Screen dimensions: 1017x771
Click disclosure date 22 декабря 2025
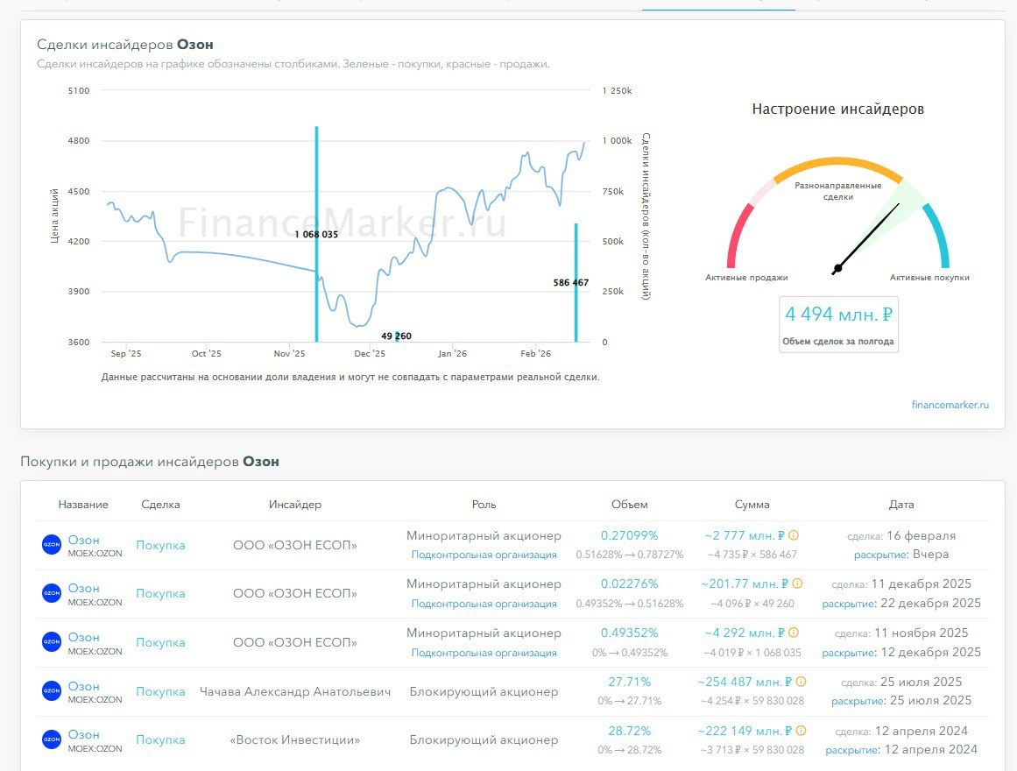[930, 603]
